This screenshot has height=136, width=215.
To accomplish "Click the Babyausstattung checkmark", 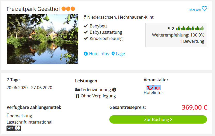I will click(x=86, y=32).
